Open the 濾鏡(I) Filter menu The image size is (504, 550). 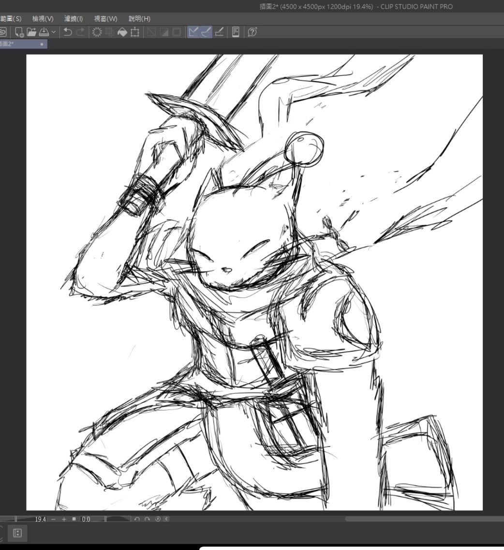click(x=74, y=18)
